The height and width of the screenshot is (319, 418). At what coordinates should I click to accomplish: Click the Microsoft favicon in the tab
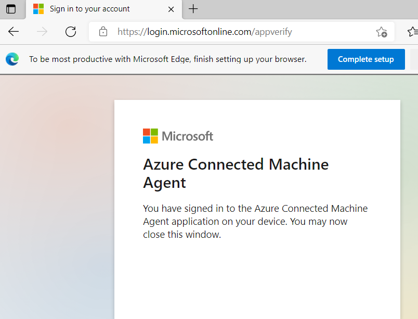[38, 9]
